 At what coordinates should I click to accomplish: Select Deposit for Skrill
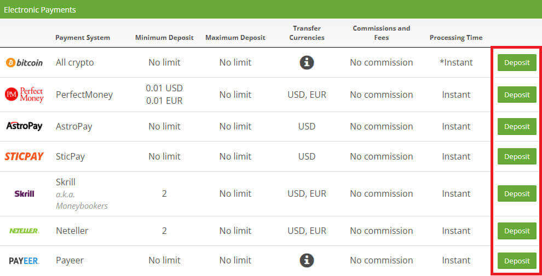click(x=517, y=193)
